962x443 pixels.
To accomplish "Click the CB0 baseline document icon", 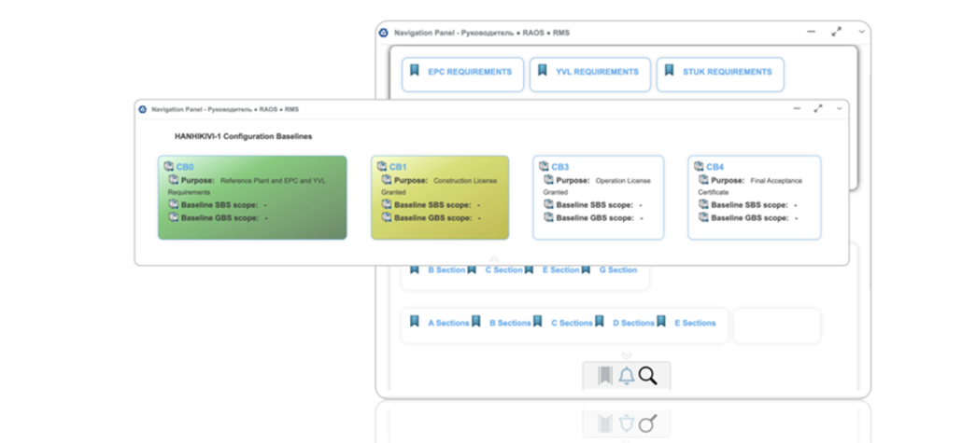I will click(169, 167).
